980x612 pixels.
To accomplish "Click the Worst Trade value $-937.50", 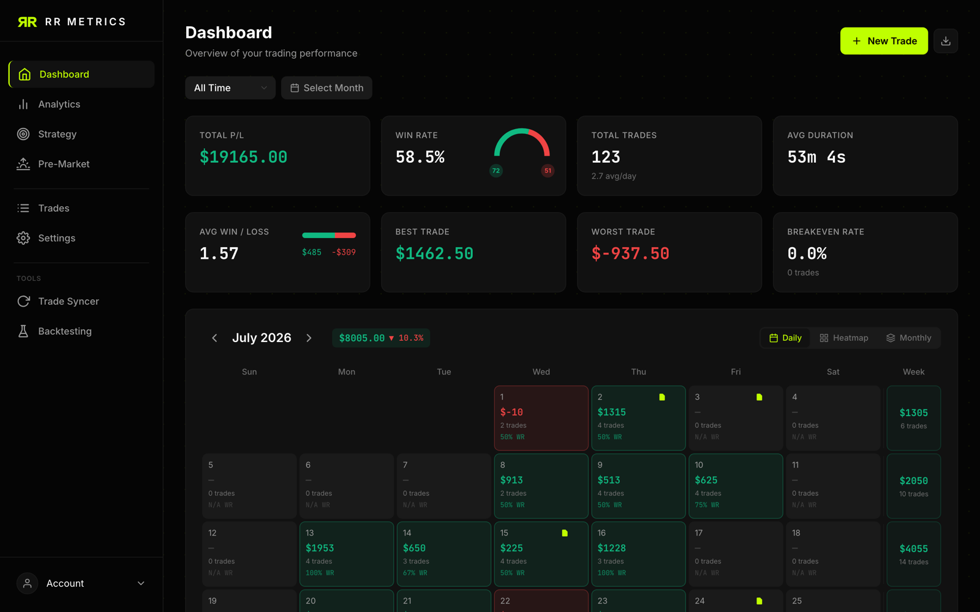I will tap(630, 253).
